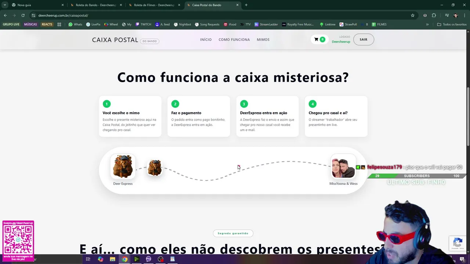Open the TWITCH bookmark
Image resolution: width=470 pixels, height=264 pixels.
click(x=143, y=25)
